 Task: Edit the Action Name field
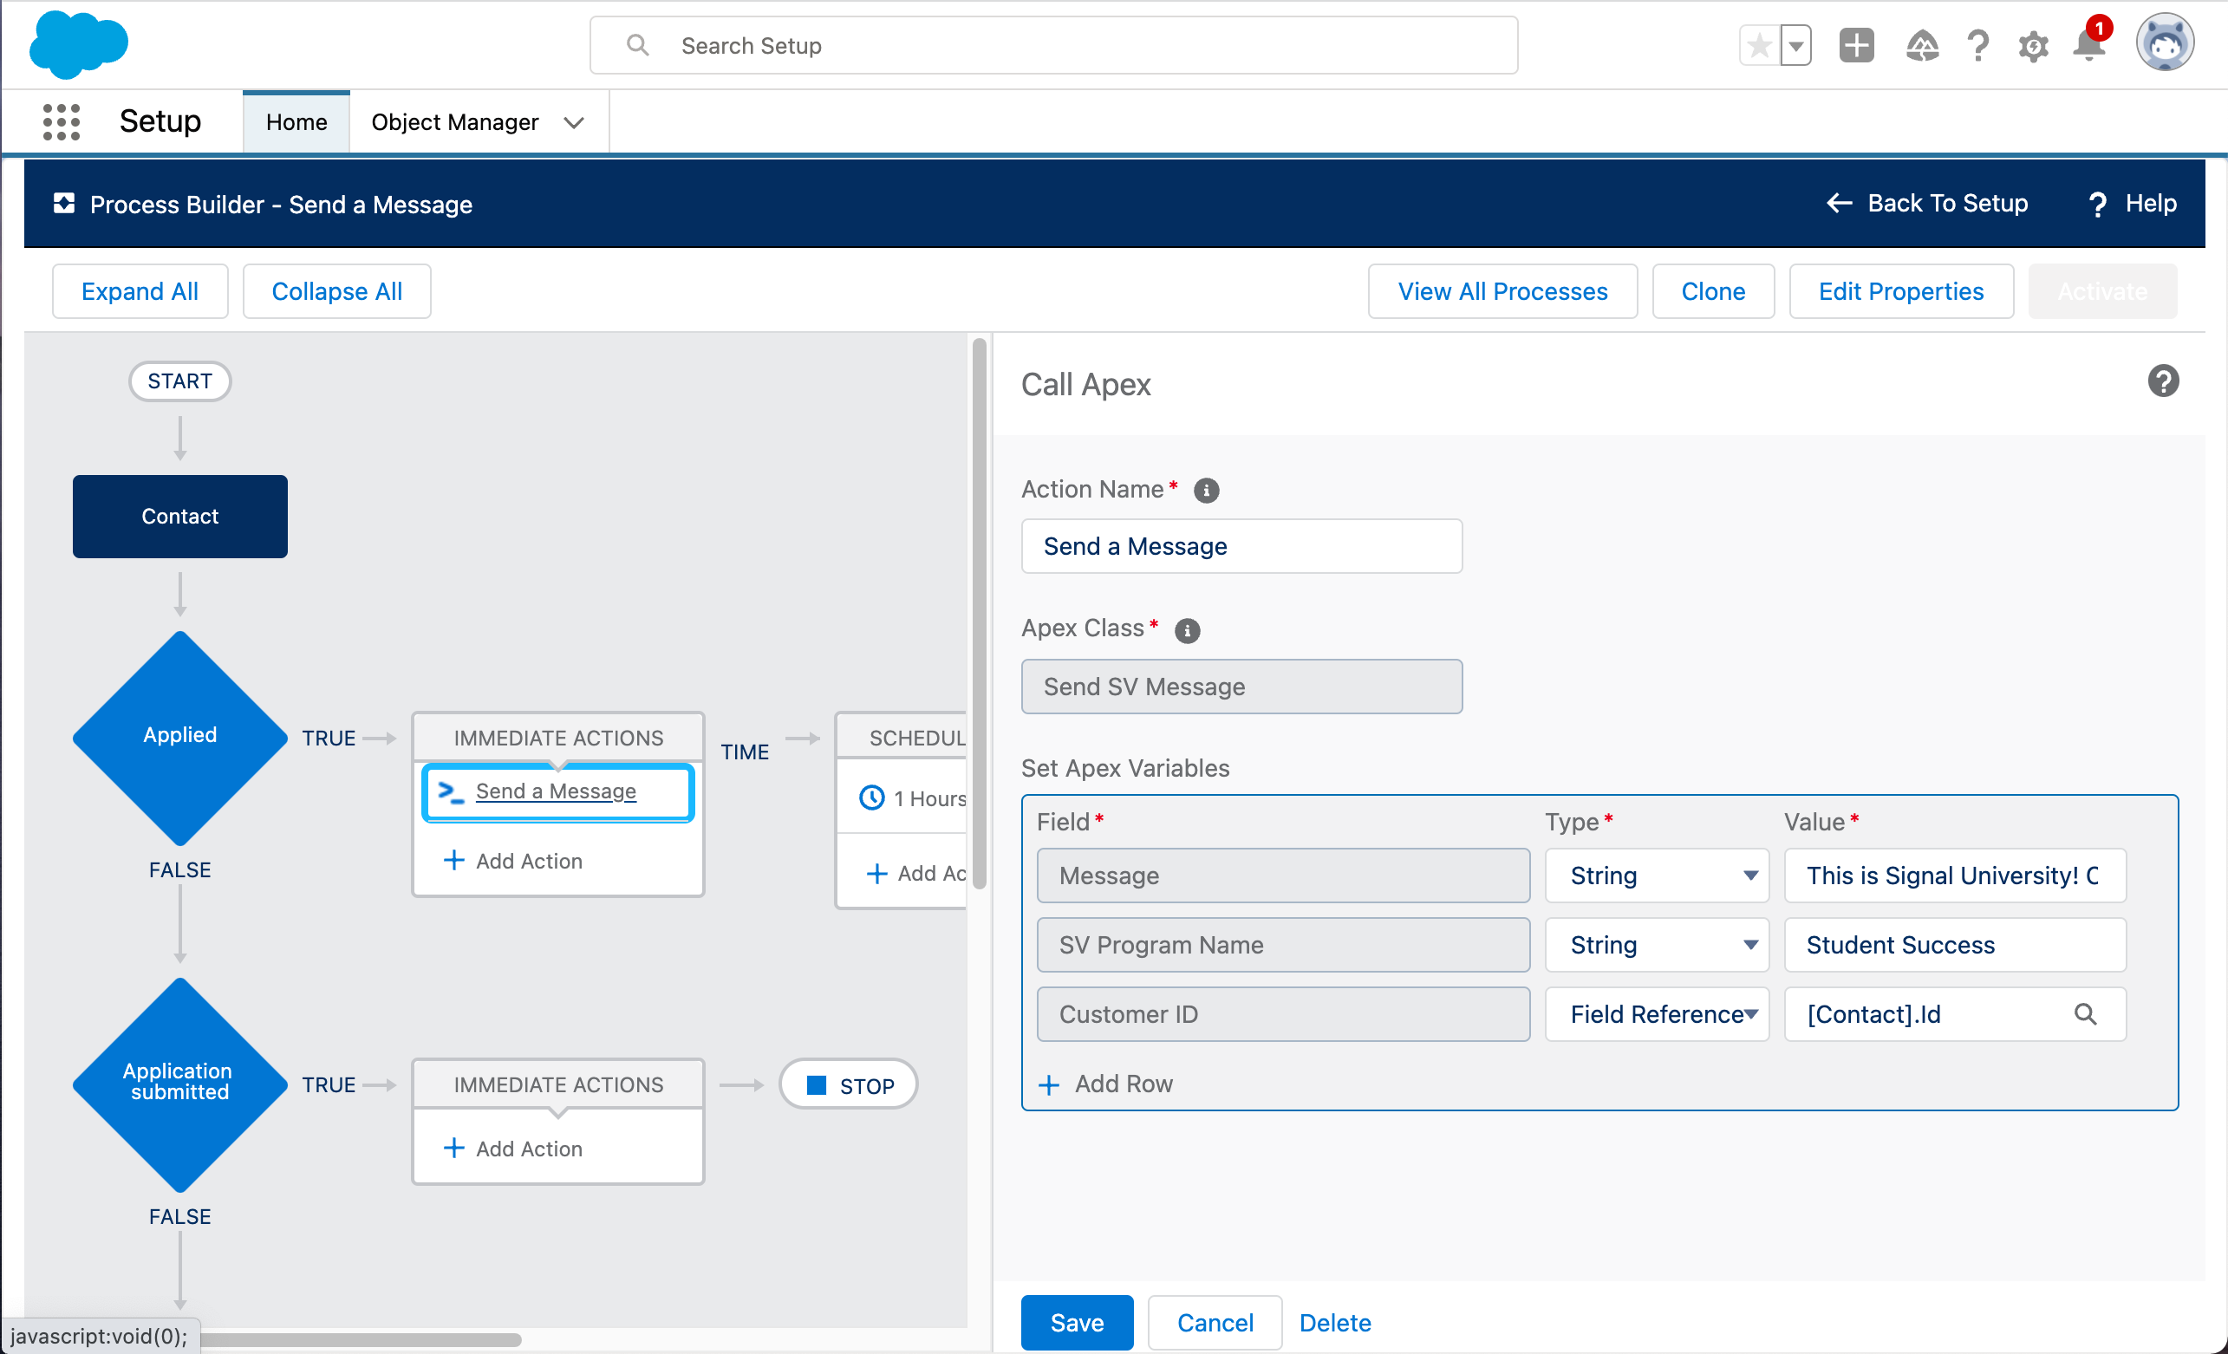tap(1241, 546)
